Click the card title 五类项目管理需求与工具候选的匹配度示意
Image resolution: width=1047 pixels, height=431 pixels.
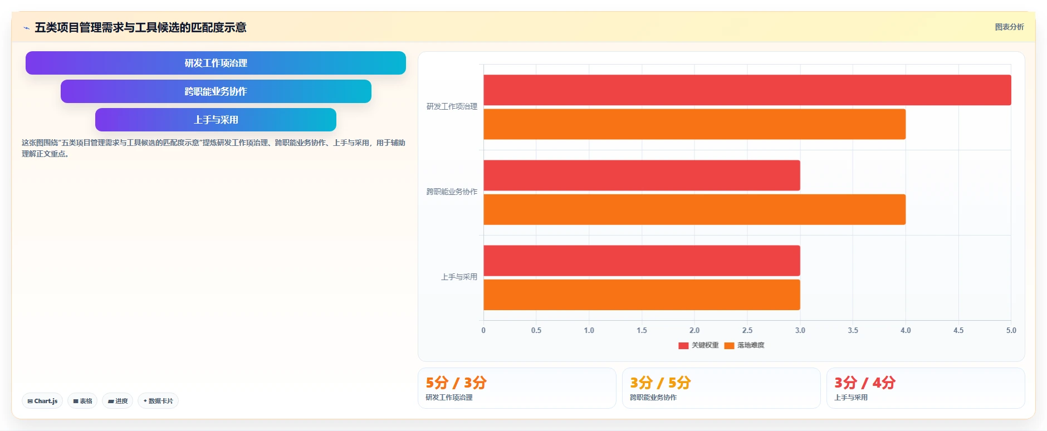point(140,27)
